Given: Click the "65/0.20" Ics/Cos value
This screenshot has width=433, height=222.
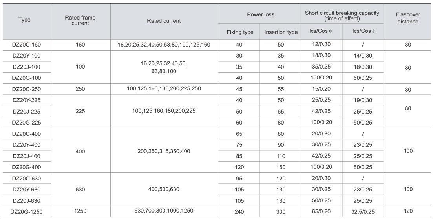Looking at the screenshot, I should tap(322, 211).
